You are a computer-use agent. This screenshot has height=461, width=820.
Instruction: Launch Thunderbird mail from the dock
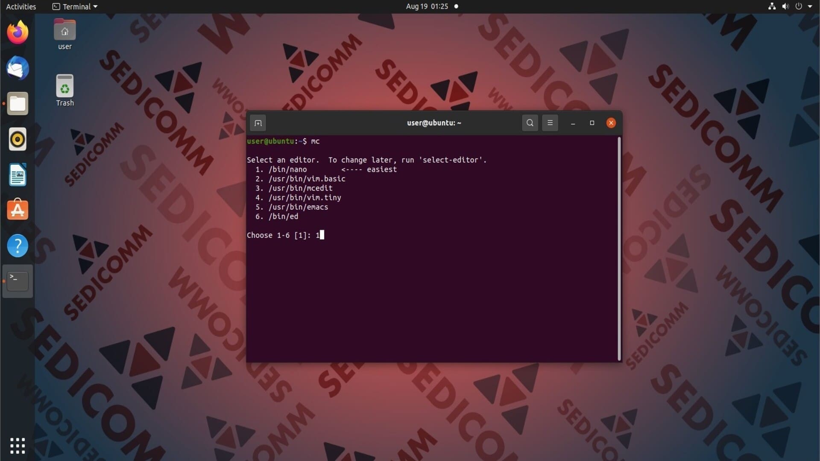18,68
